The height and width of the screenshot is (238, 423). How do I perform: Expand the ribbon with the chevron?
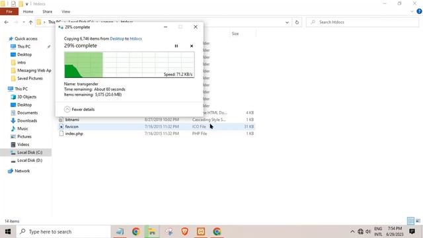(412, 11)
